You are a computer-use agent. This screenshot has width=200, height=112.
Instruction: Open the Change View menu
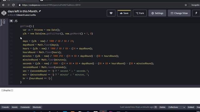179,13
